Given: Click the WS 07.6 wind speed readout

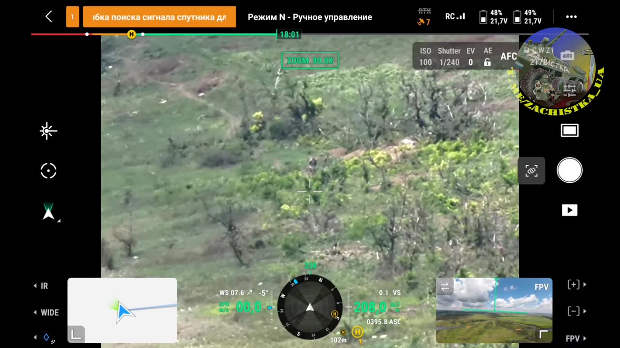Looking at the screenshot, I should (235, 293).
